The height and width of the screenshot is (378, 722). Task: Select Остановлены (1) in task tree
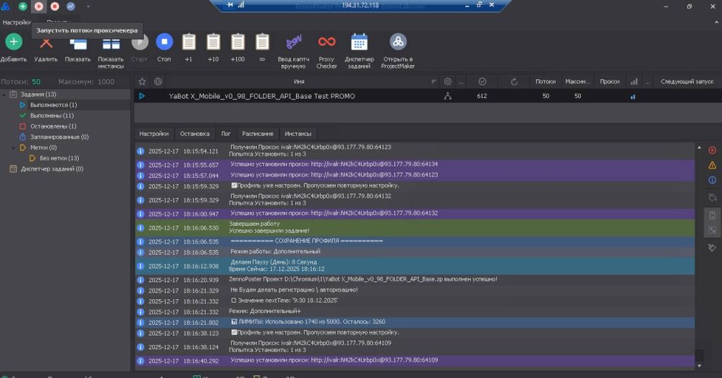(53, 126)
